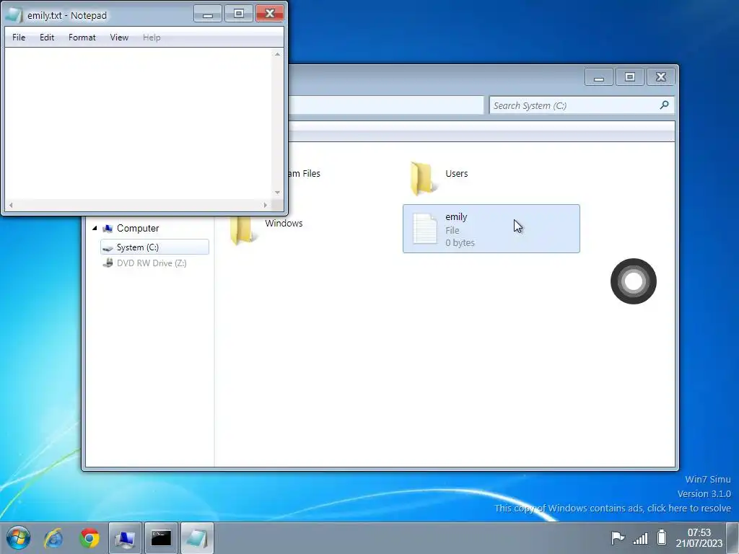This screenshot has height=554, width=739.
Task: Click the Users folder label
Action: click(x=456, y=173)
